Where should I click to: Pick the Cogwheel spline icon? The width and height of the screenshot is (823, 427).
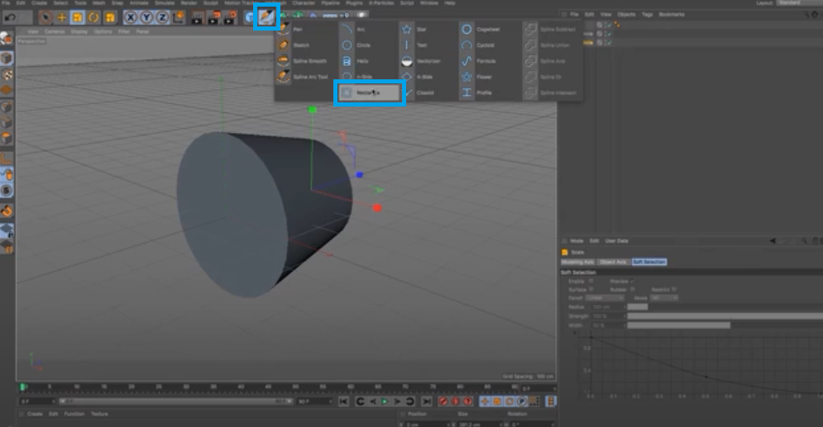[x=467, y=30]
